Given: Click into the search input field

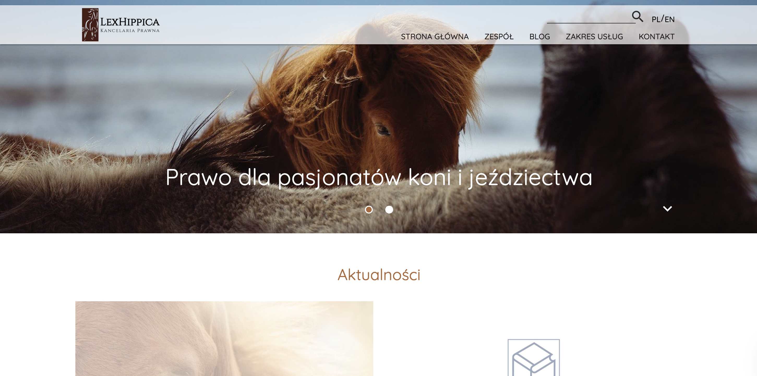Looking at the screenshot, I should (589, 18).
